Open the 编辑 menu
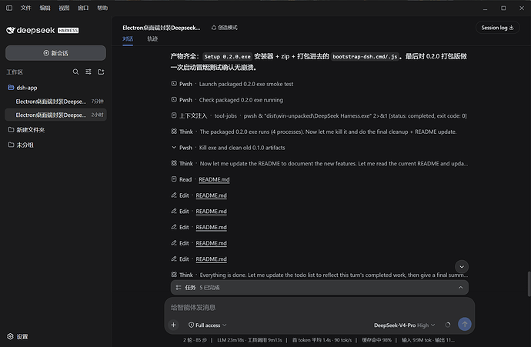The width and height of the screenshot is (531, 347). (45, 8)
